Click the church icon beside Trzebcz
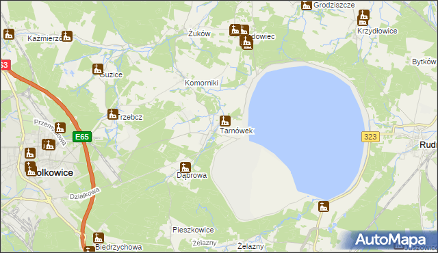This screenshot has width=438, height=253. [113, 114]
